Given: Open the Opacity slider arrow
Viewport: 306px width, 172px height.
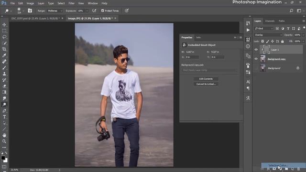Looking at the screenshot, I should point(303,35).
